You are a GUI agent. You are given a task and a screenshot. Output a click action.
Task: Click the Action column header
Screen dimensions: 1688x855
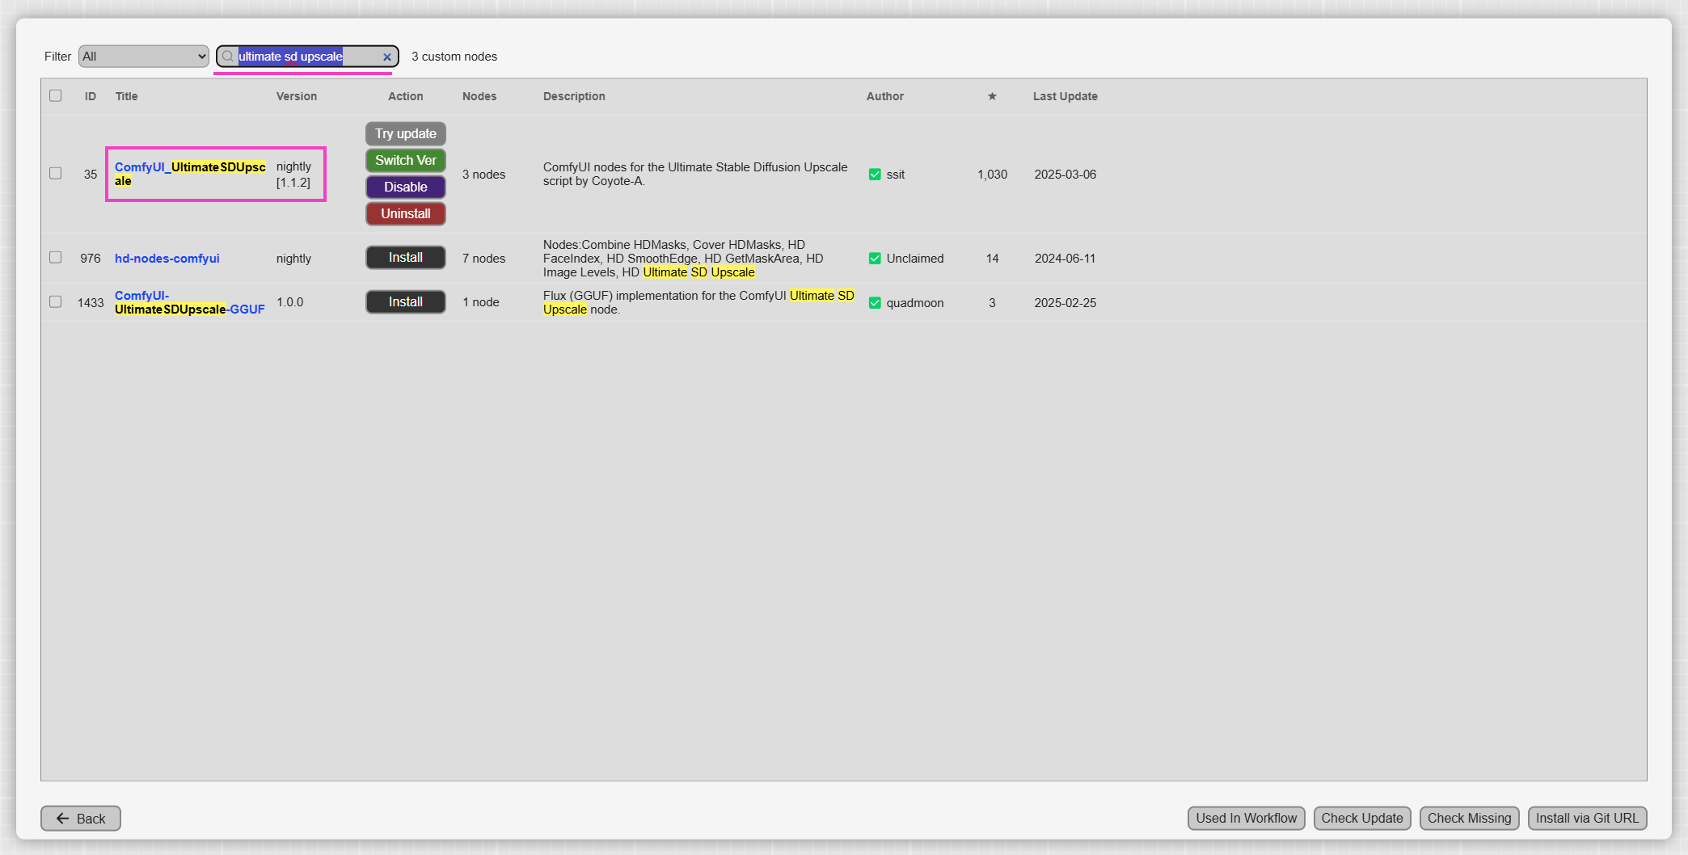(x=406, y=96)
